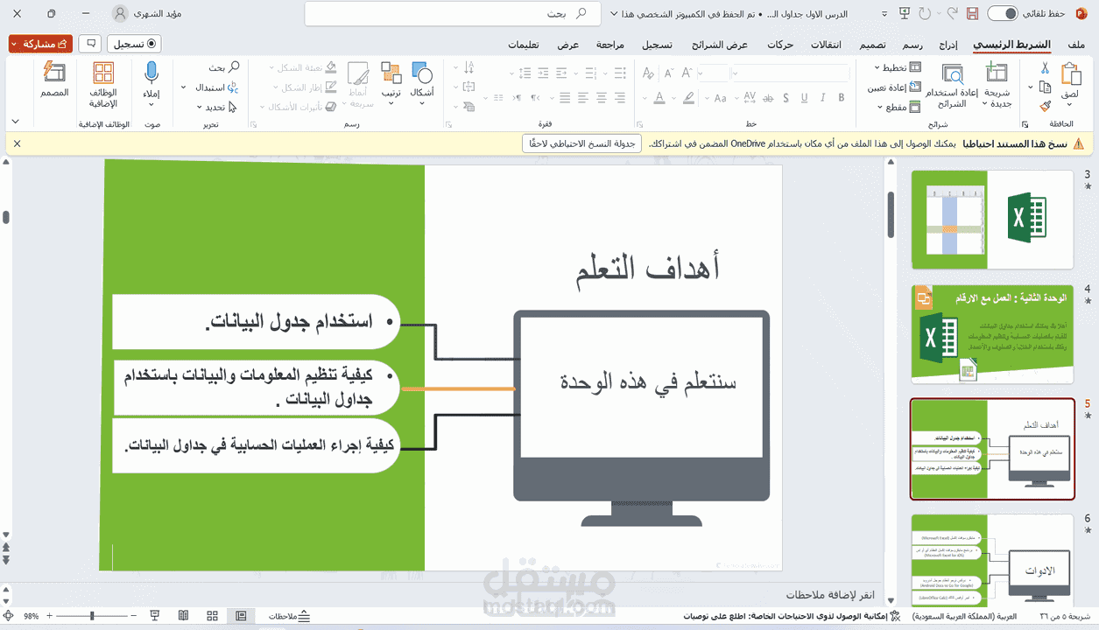Open the comments pane icon
The image size is (1099, 630).
(x=89, y=44)
